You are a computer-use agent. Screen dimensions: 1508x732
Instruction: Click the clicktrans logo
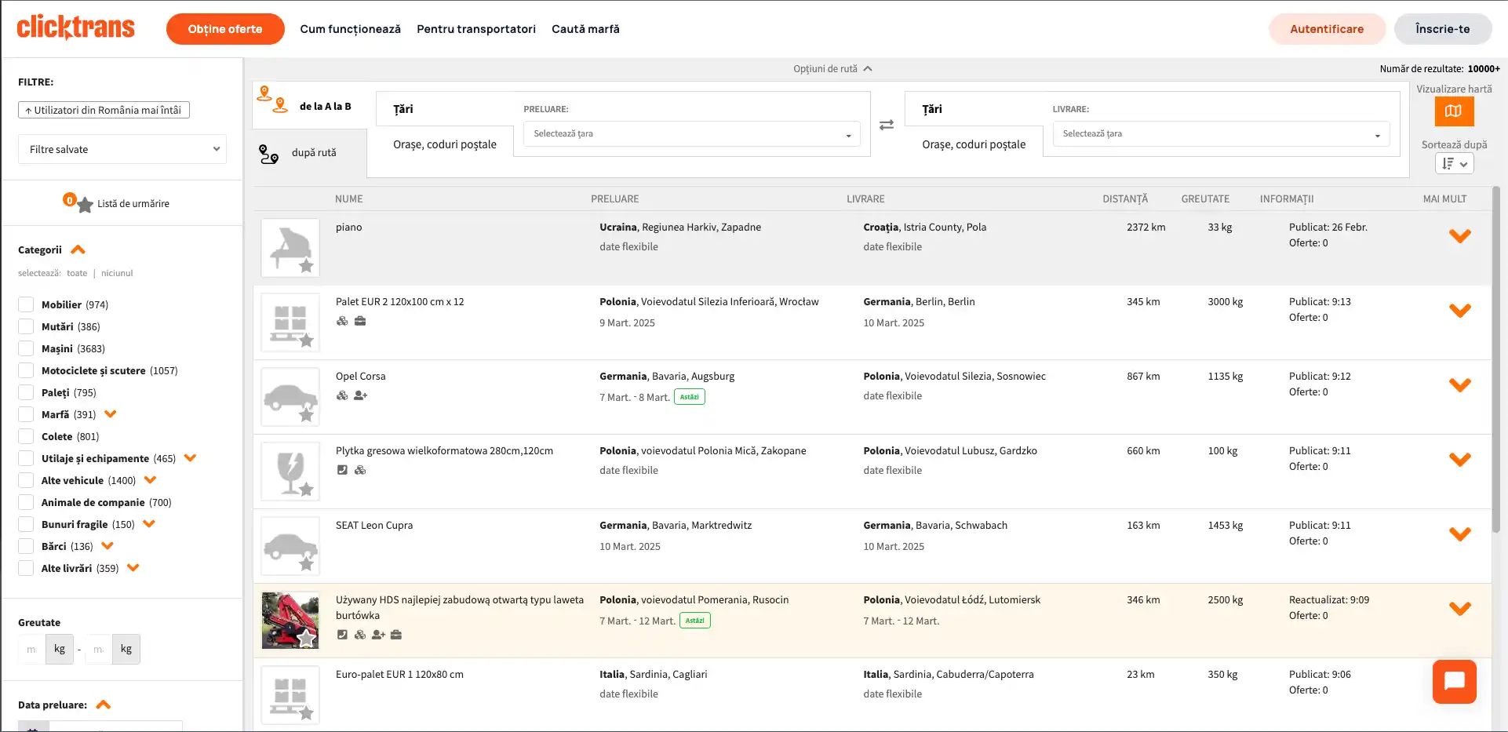(x=76, y=27)
